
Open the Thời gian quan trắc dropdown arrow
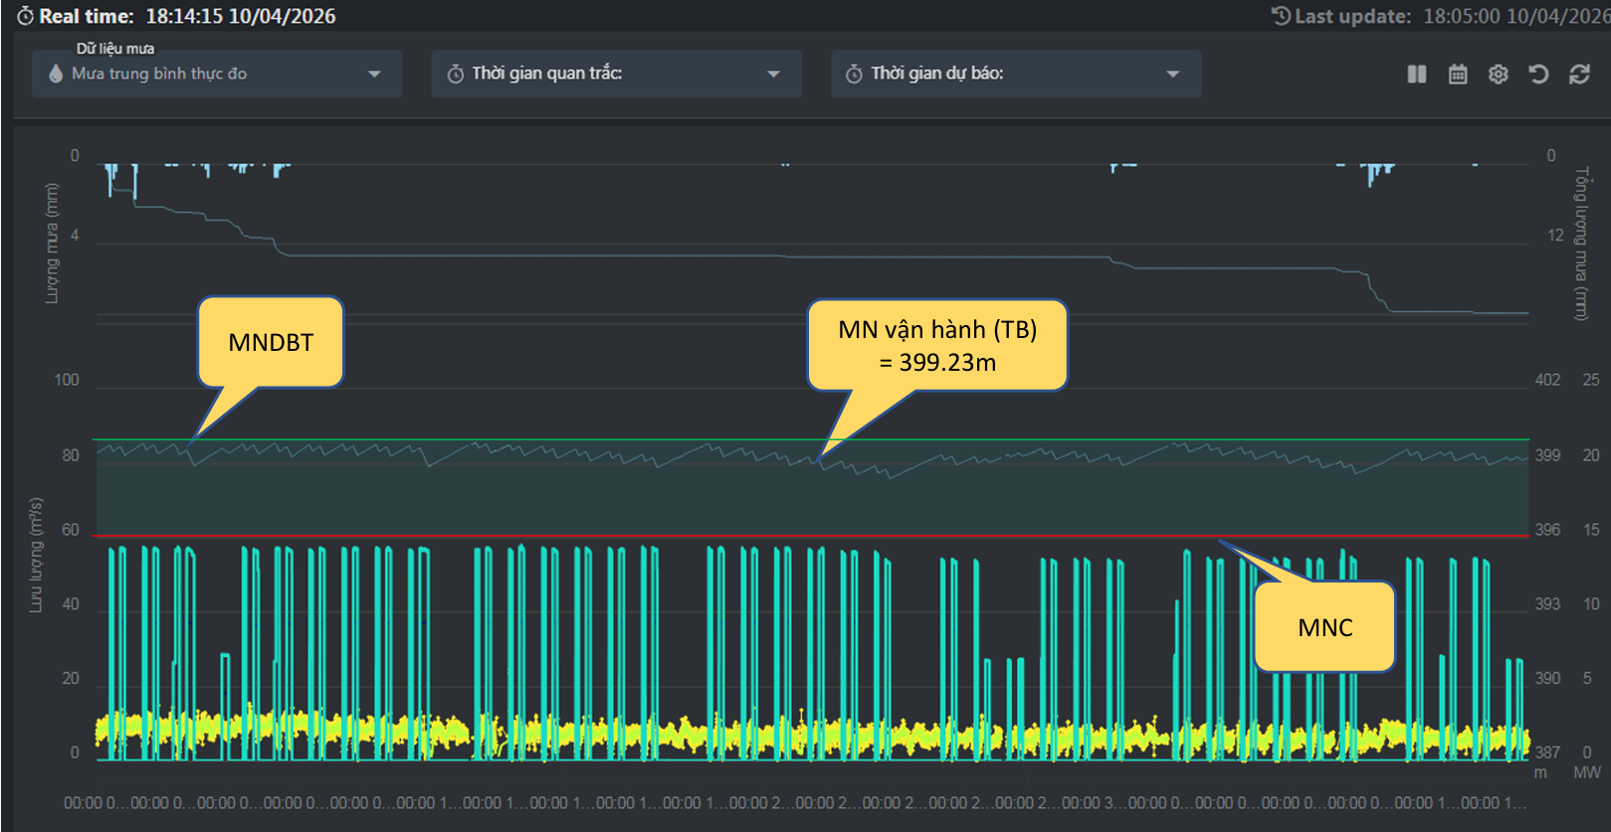tap(773, 75)
